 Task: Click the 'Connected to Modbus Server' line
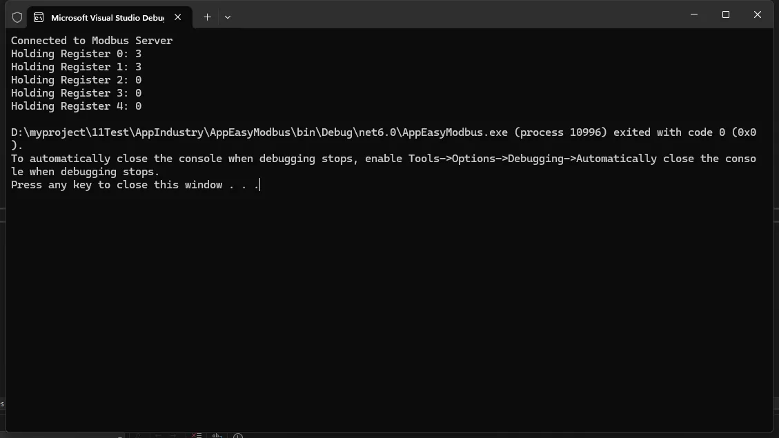(92, 41)
